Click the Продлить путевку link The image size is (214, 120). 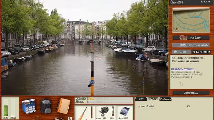[x=182, y=69]
